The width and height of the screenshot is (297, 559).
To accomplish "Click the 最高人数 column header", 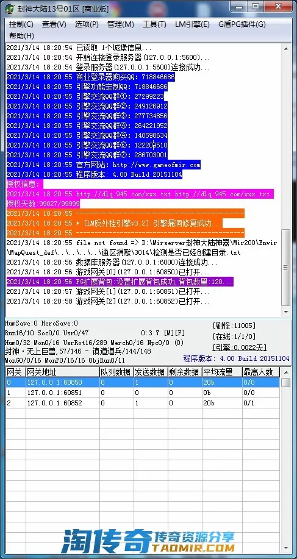I will (260, 372).
